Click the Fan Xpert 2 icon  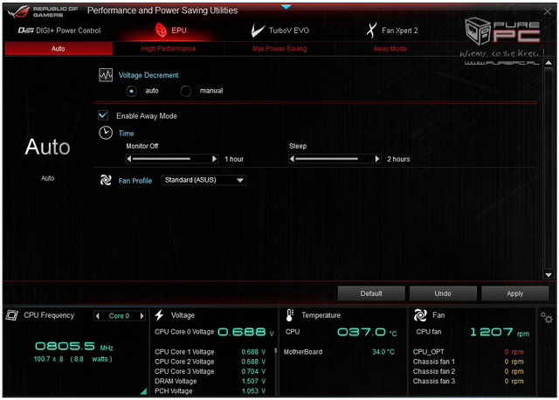(x=371, y=31)
